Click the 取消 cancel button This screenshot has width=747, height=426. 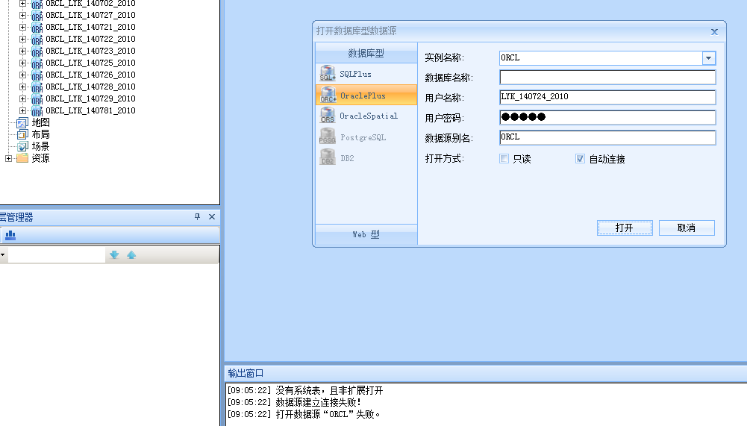tap(687, 228)
